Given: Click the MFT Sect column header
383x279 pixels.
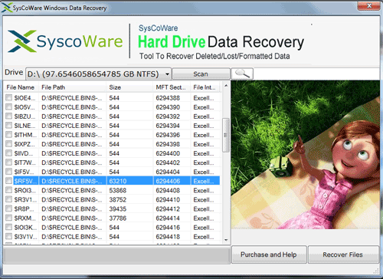Looking at the screenshot, I should pos(172,87).
